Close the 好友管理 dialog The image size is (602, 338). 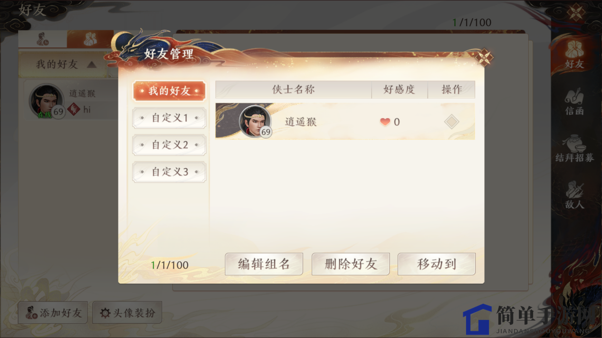point(484,57)
